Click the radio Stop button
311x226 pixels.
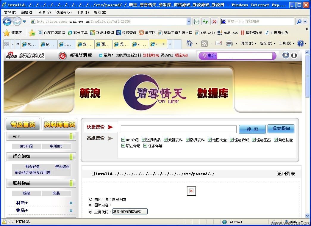click(294, 55)
